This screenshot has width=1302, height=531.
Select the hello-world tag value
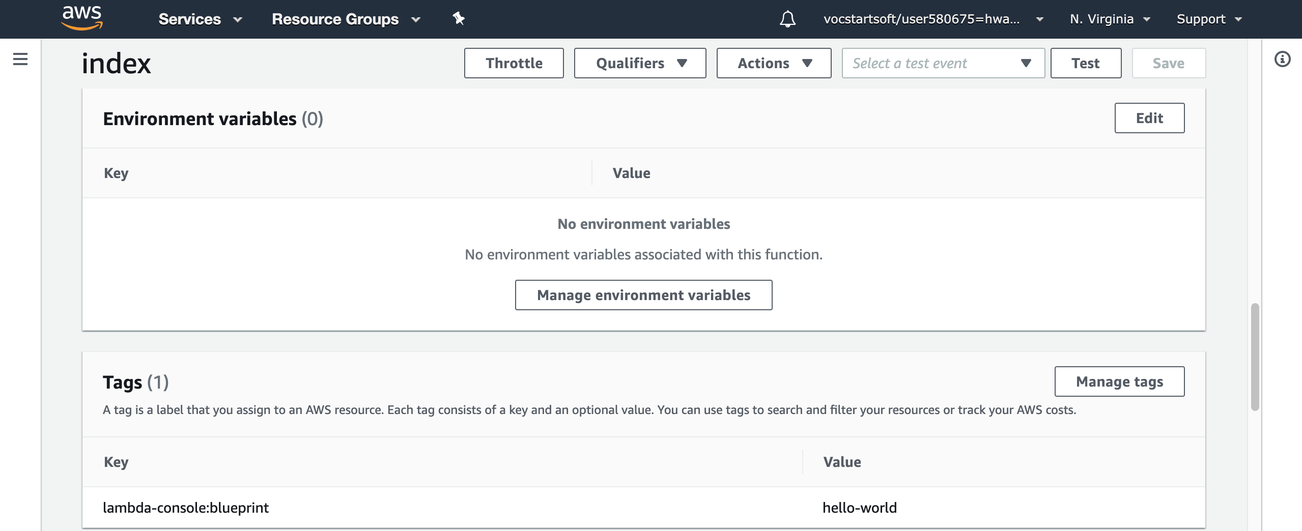click(860, 508)
